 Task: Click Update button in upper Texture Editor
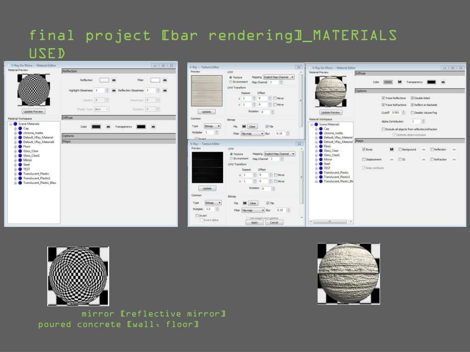pos(206,112)
